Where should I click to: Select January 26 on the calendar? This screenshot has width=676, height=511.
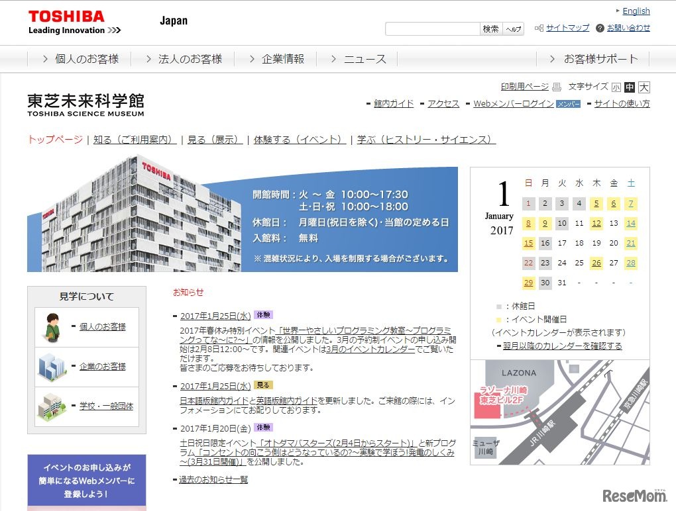596,263
